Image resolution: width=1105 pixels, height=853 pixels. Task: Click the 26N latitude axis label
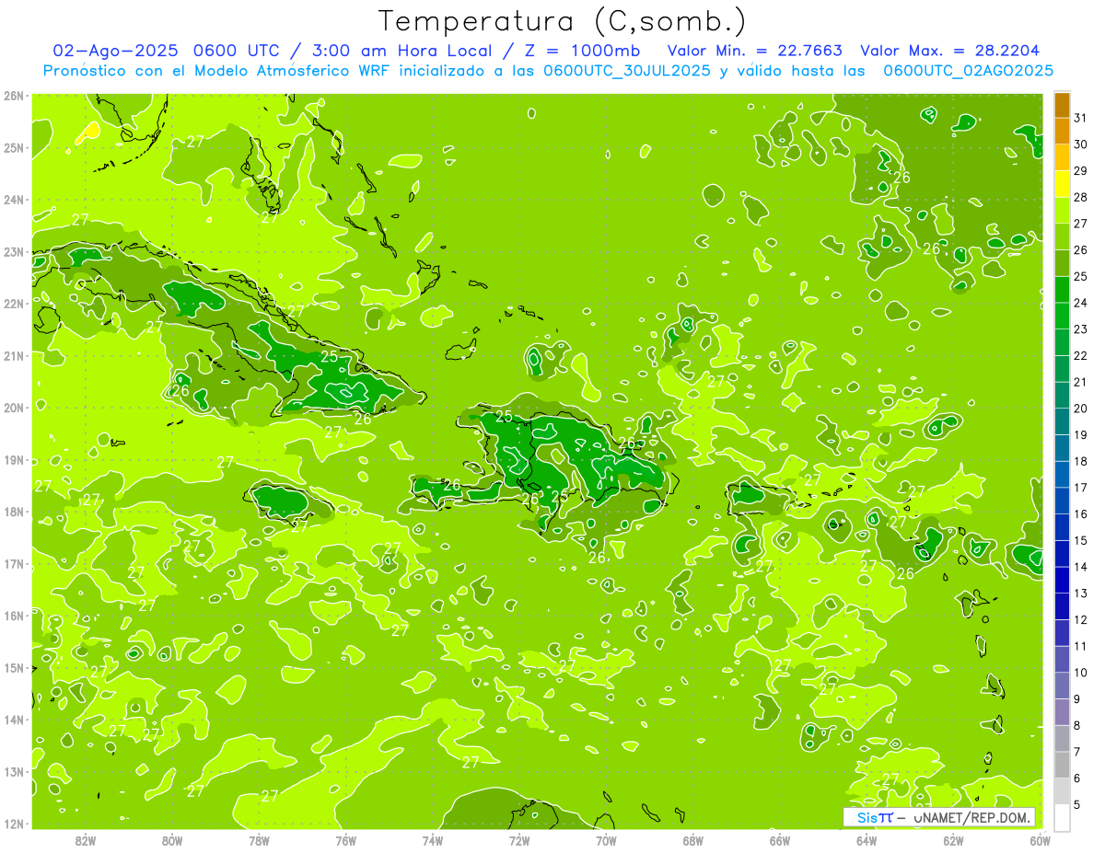point(14,95)
